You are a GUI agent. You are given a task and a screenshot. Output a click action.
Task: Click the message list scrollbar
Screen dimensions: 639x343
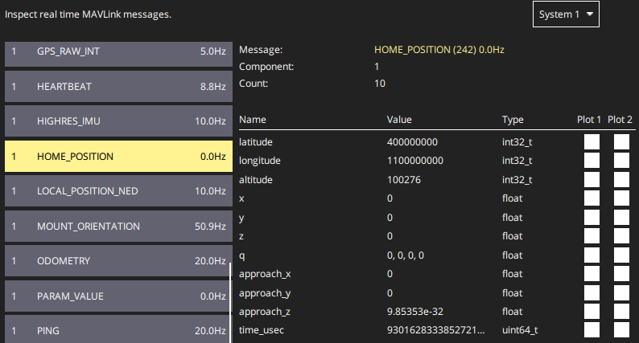pyautogui.click(x=230, y=303)
